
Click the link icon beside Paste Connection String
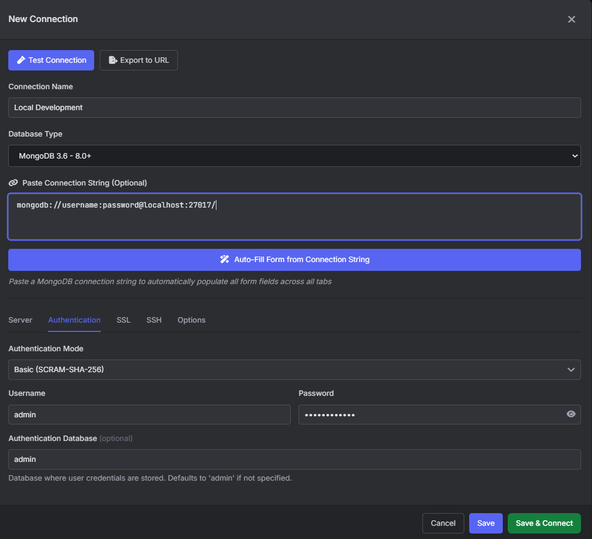coord(13,183)
